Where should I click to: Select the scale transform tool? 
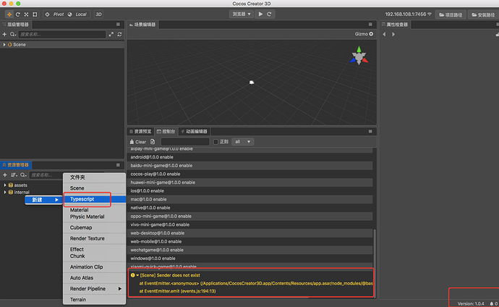pos(27,14)
